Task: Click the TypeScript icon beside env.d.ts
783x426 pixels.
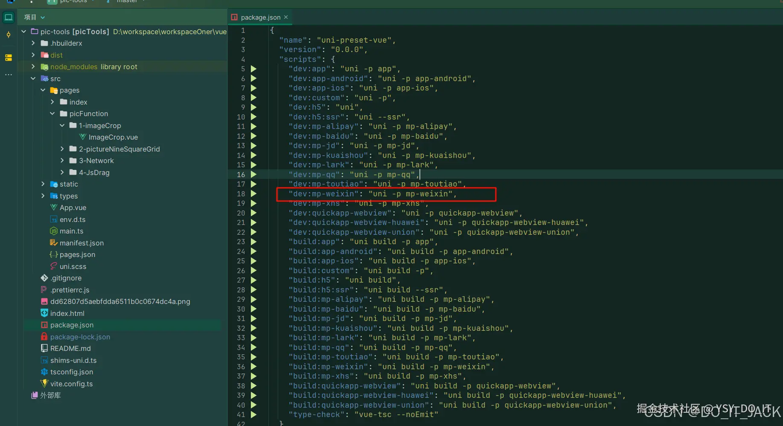Action: pos(54,219)
